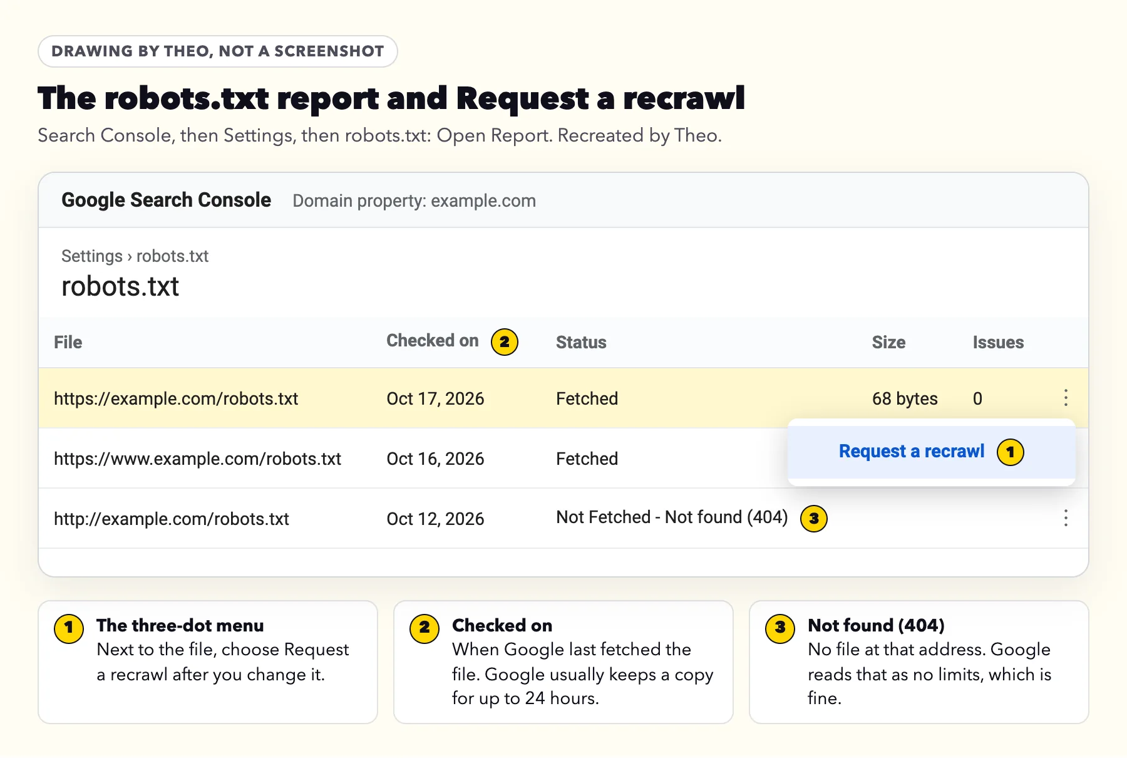The width and height of the screenshot is (1127, 758).
Task: Click the Settings breadcrumb link
Action: [x=91, y=256]
